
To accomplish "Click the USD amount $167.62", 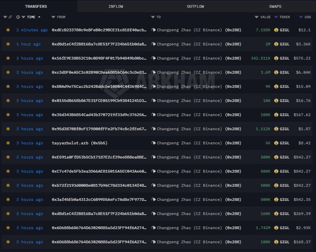I will 302,115.
